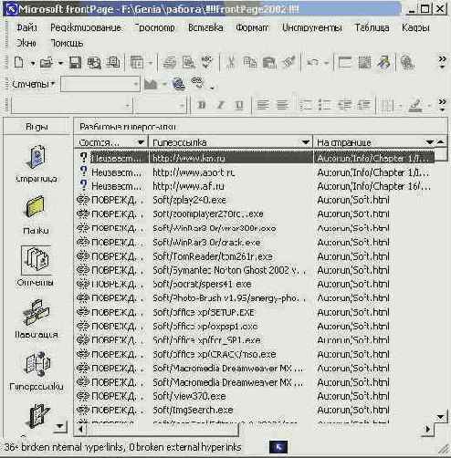The width and height of the screenshot is (451, 458).
Task: Click horizontal scrollbar right arrow
Action: tap(428, 429)
